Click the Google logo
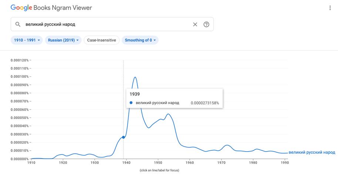Screen dimensions: 338x184 pyautogui.click(x=21, y=8)
